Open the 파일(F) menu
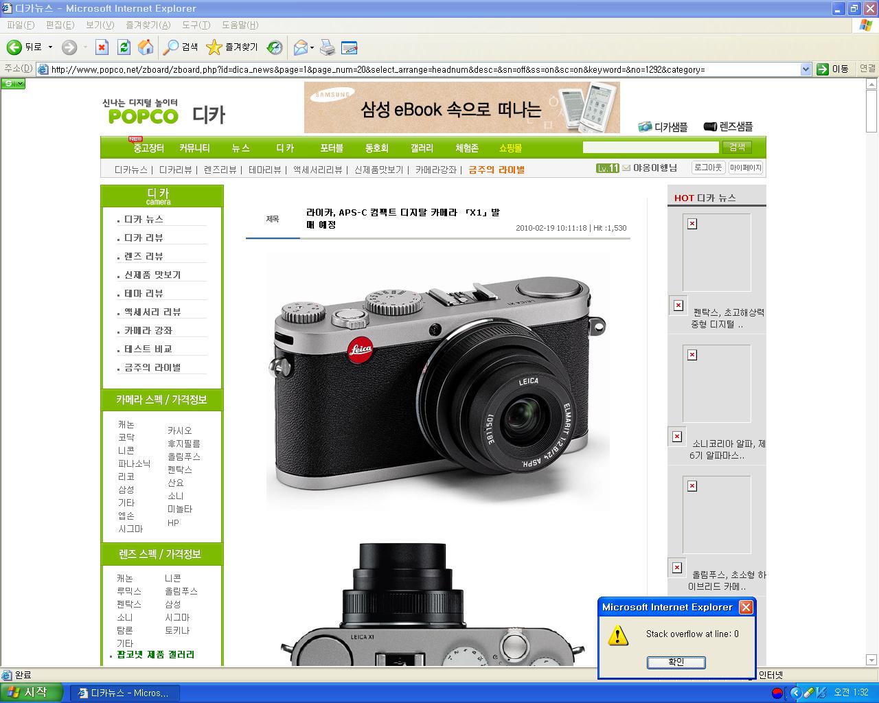879x703 pixels. click(21, 25)
